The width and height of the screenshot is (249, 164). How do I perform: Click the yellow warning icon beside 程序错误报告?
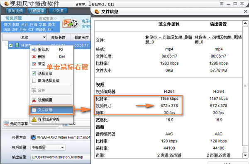click(x=34, y=119)
